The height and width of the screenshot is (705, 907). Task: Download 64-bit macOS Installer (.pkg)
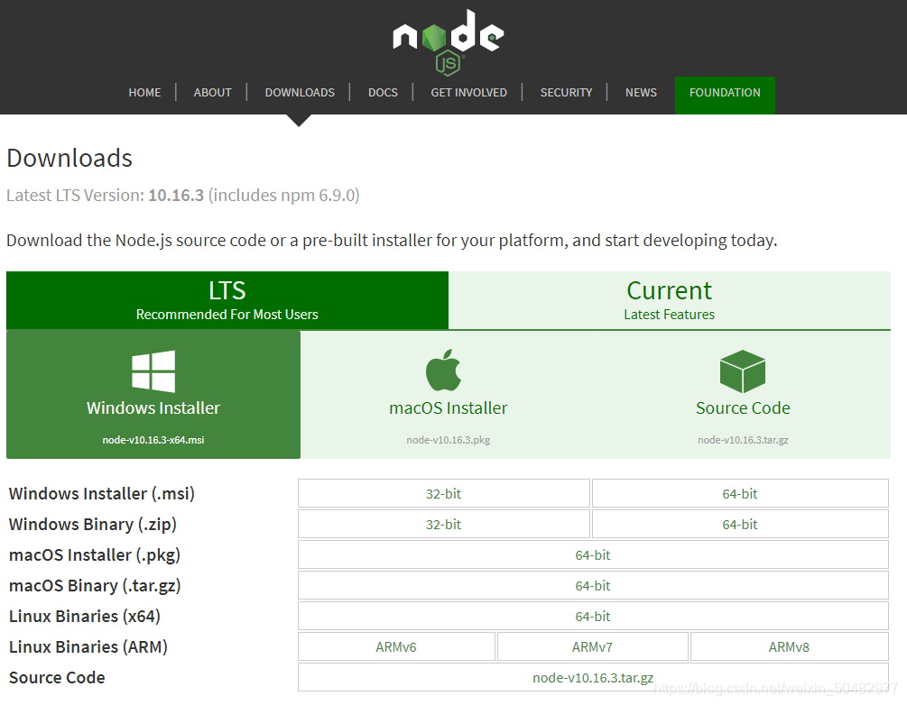click(593, 554)
